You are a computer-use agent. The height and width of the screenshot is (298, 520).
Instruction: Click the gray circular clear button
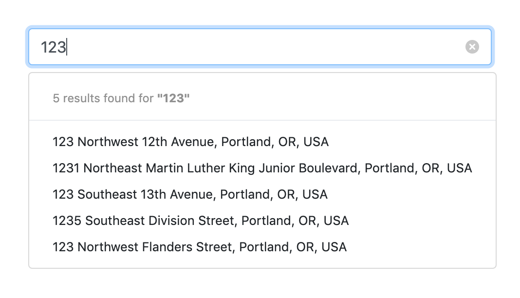pyautogui.click(x=472, y=47)
